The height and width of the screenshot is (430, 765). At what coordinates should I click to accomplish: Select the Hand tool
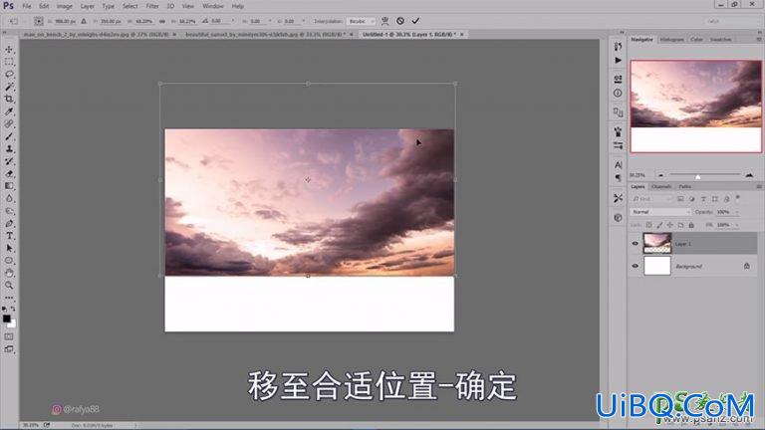tap(9, 273)
